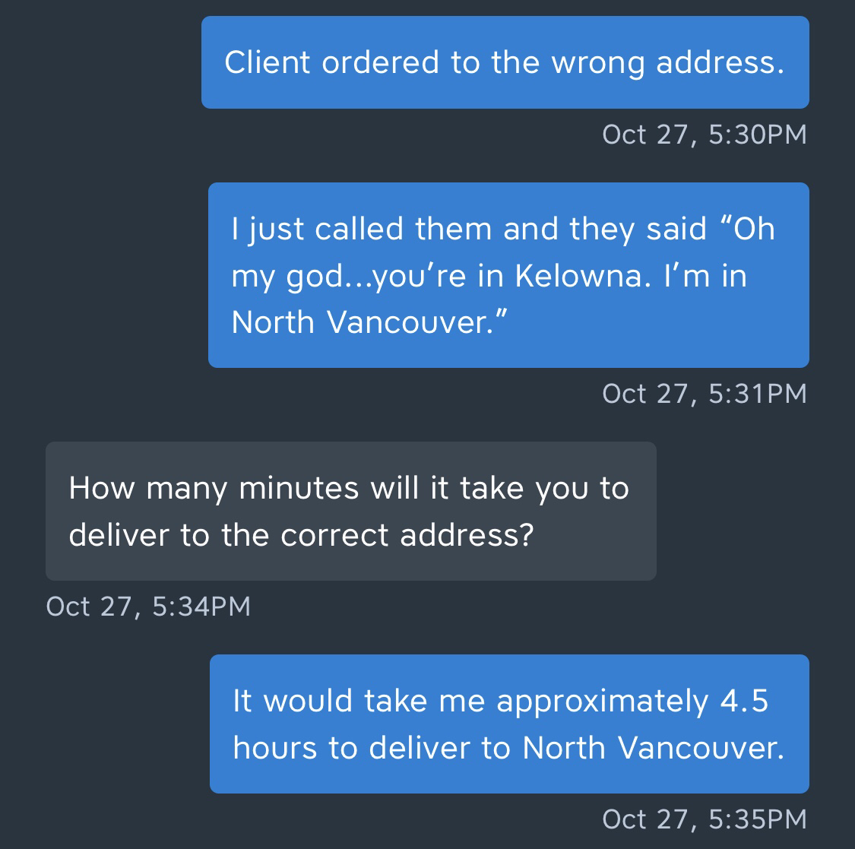Select the incoming "How many minutes" message

pyautogui.click(x=350, y=511)
